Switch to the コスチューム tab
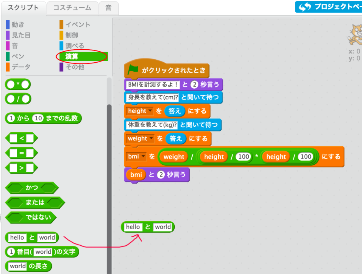The image size is (362, 274). point(72,8)
